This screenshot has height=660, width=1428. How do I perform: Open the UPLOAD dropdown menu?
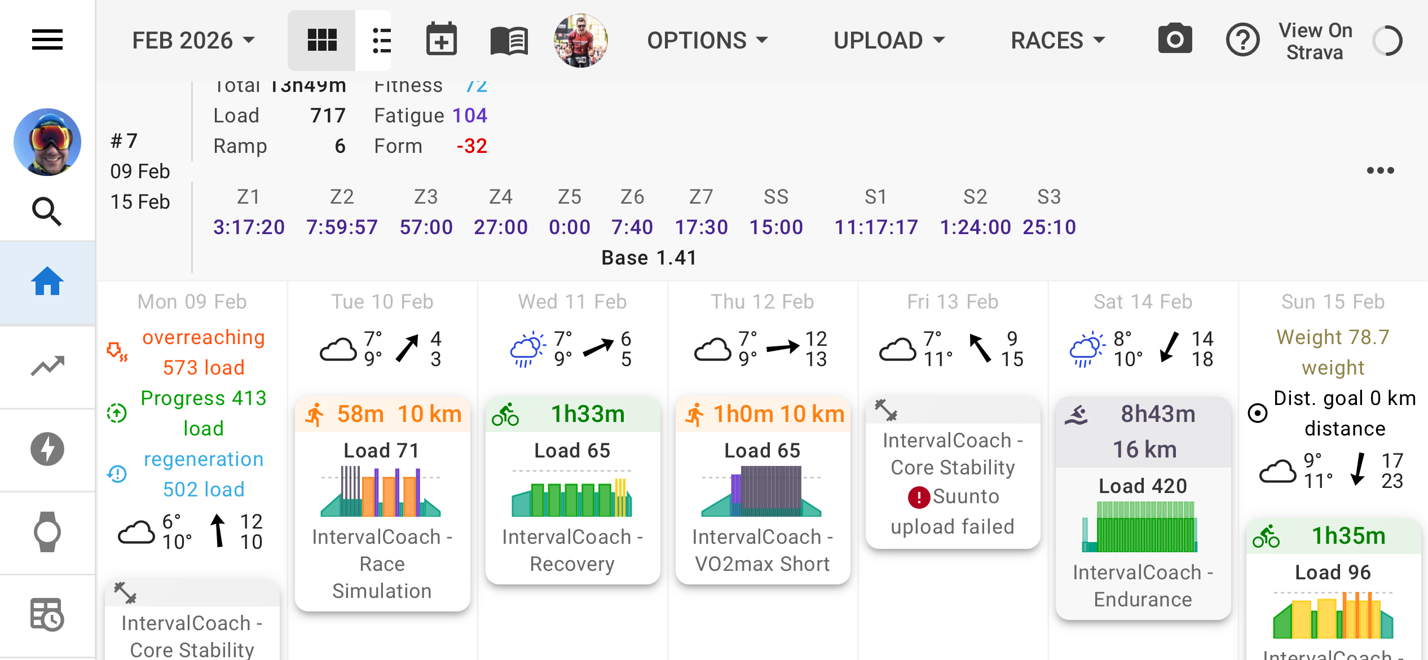point(889,40)
